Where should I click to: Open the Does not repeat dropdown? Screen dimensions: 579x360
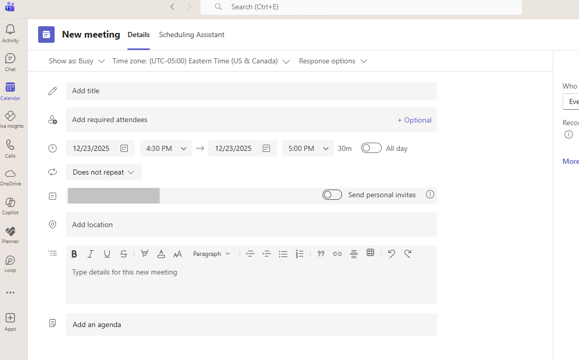(x=104, y=172)
